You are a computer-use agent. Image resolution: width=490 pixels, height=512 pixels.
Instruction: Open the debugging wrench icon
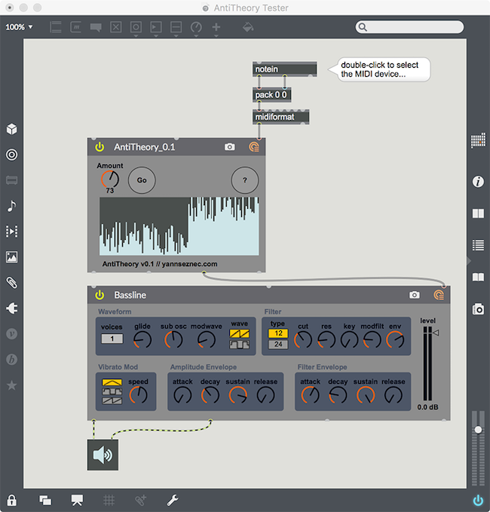coord(173,500)
